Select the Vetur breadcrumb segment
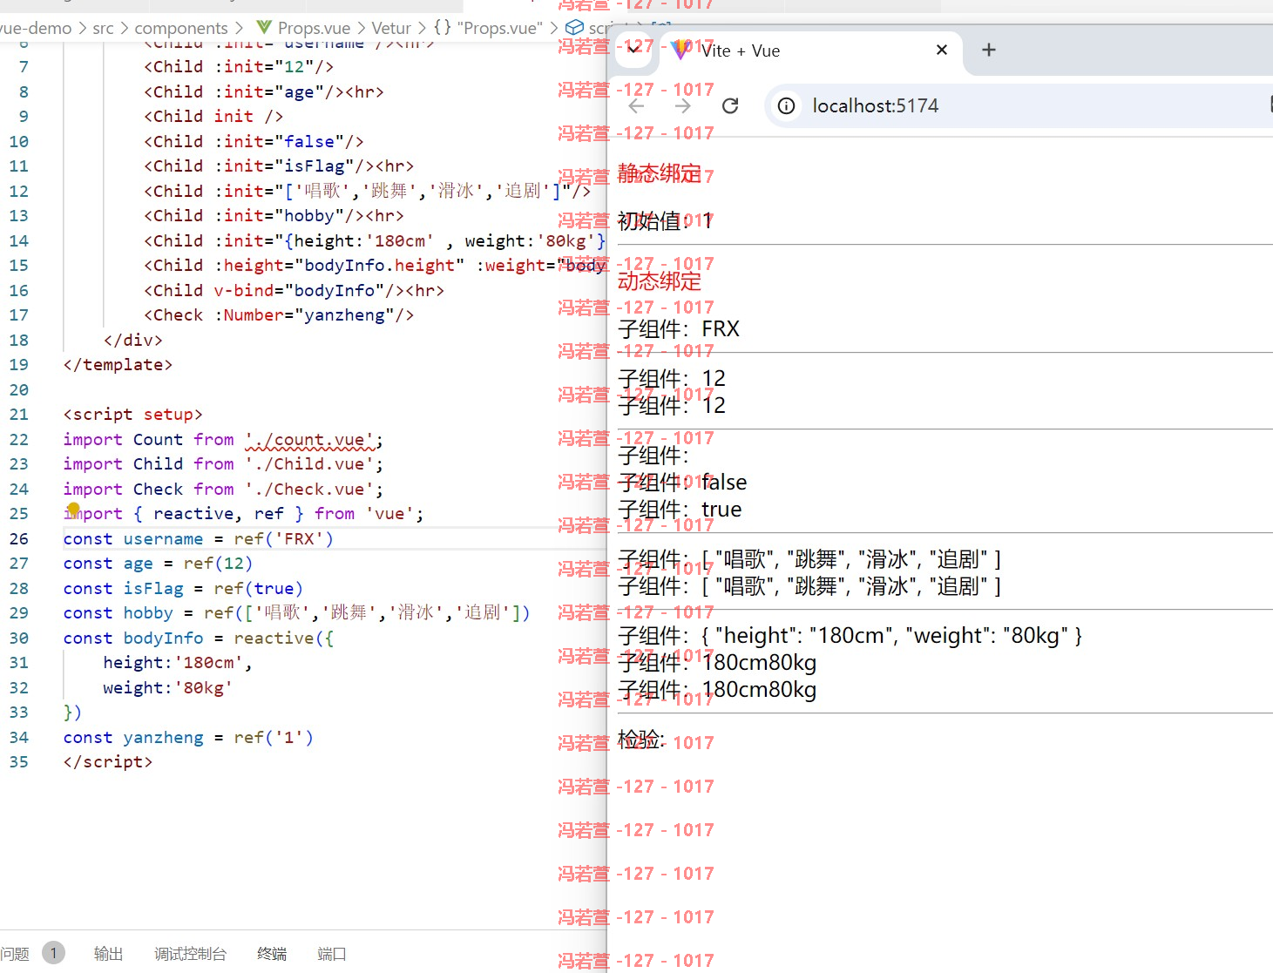Screen dimensions: 1273x973 391,28
